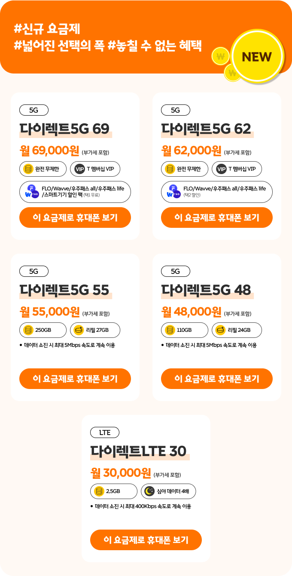This screenshot has height=576, width=292.
Task: Click the 250GB data icon on 다이렉트5G 55
Action: (x=28, y=330)
